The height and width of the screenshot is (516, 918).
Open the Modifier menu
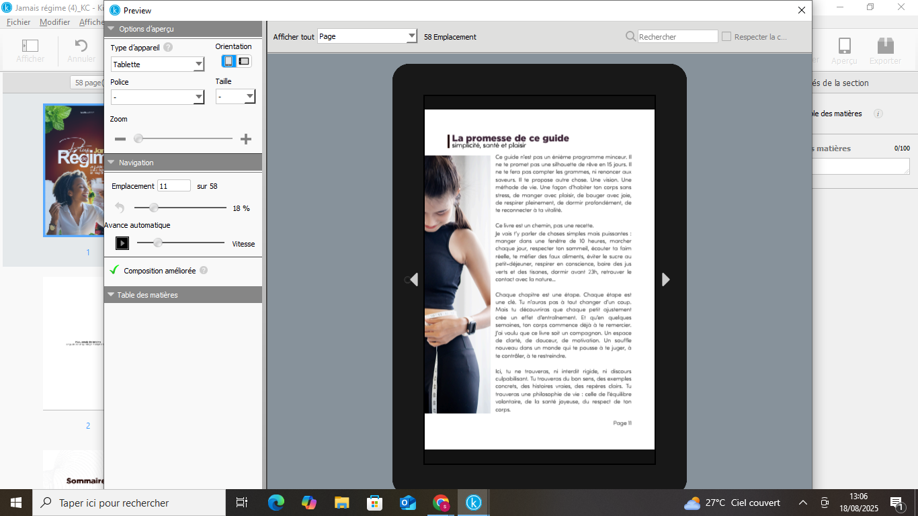point(54,22)
